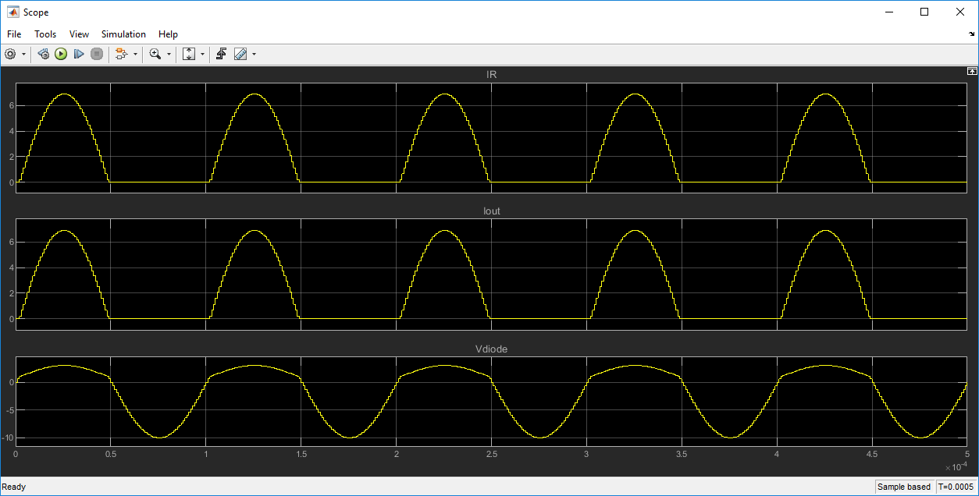The height and width of the screenshot is (496, 979).
Task: Click the ×10⁻⁴ axis exponent label
Action: pyautogui.click(x=956, y=466)
